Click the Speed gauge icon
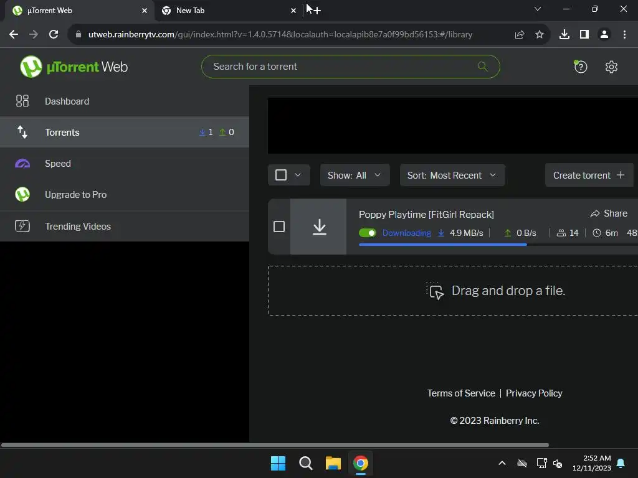This screenshot has width=638, height=478. click(x=22, y=164)
